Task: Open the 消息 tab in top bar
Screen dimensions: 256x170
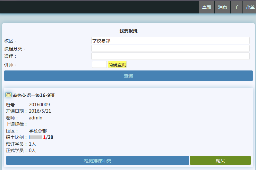Action: 222,7
